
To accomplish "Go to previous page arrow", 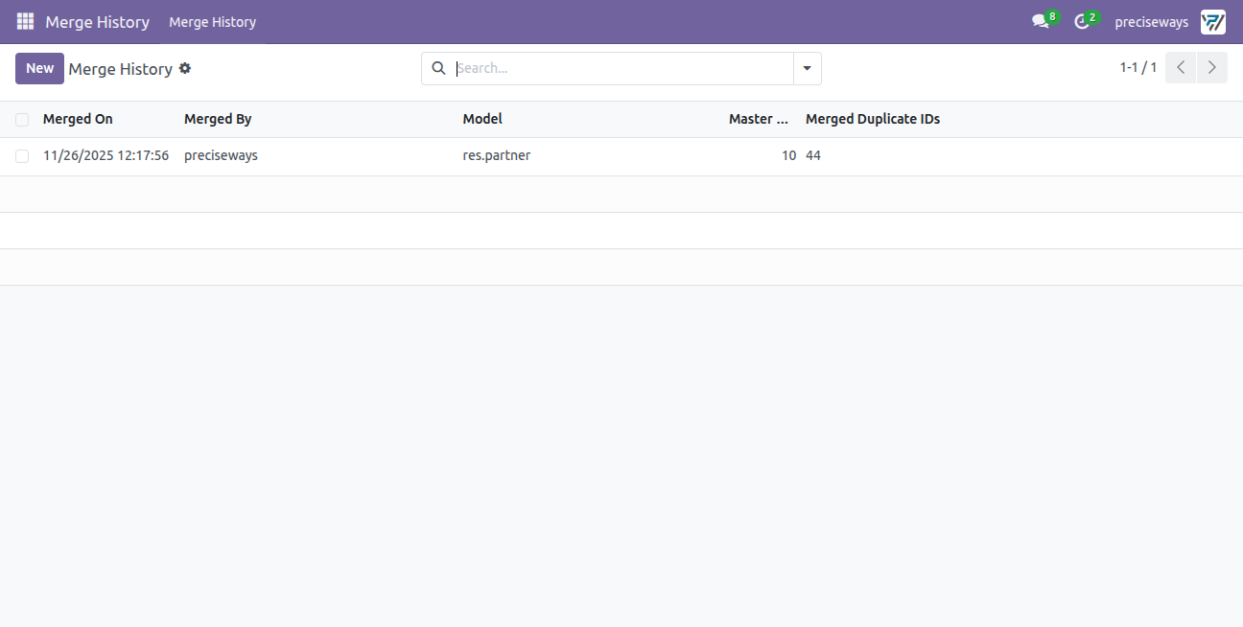I will click(x=1181, y=68).
